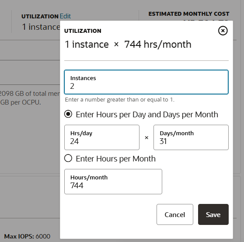Click the 'GB per OCPU' background text
The height and width of the screenshot is (242, 244).
(x=21, y=102)
